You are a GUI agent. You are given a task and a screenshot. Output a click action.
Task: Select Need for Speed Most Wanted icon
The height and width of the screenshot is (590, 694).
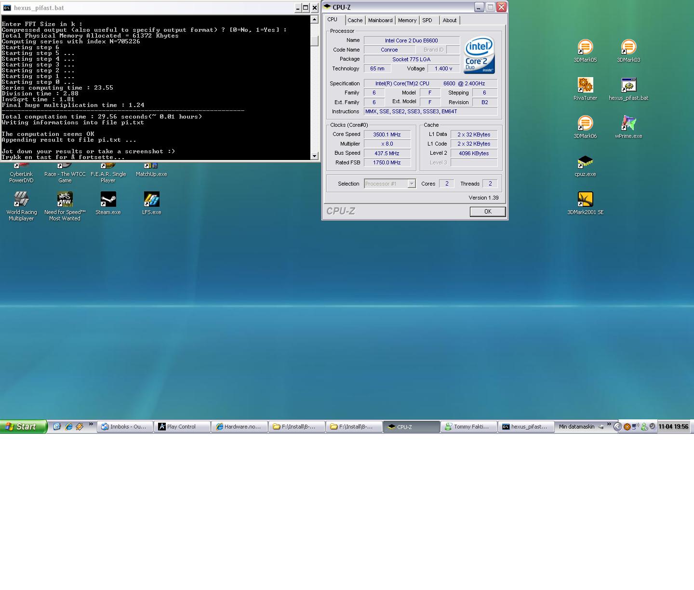click(x=65, y=206)
